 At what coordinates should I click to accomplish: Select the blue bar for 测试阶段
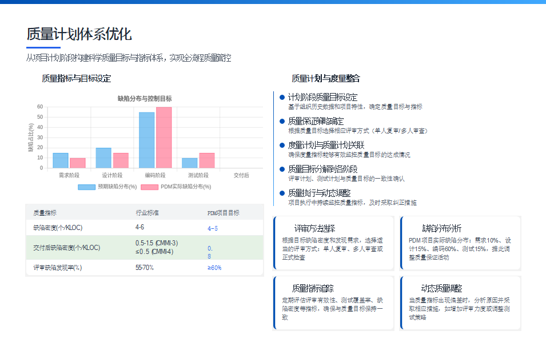(x=190, y=163)
